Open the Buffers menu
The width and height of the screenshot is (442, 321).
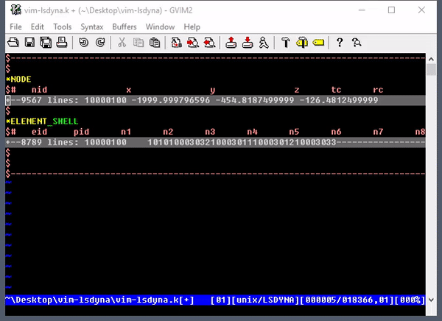coord(124,27)
